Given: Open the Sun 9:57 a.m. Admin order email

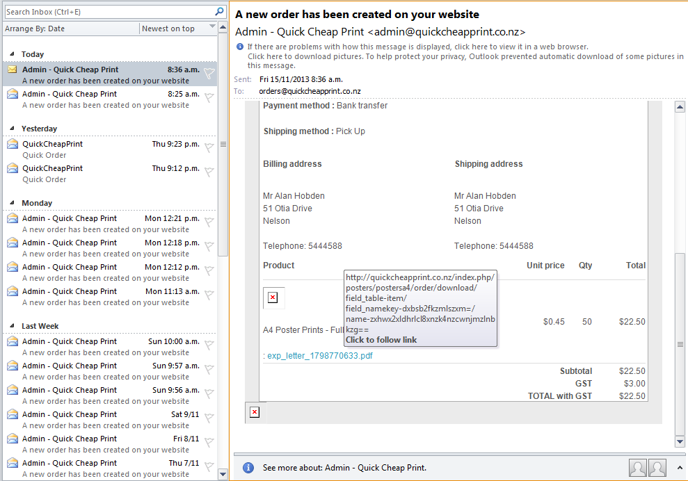Looking at the screenshot, I should (110, 371).
